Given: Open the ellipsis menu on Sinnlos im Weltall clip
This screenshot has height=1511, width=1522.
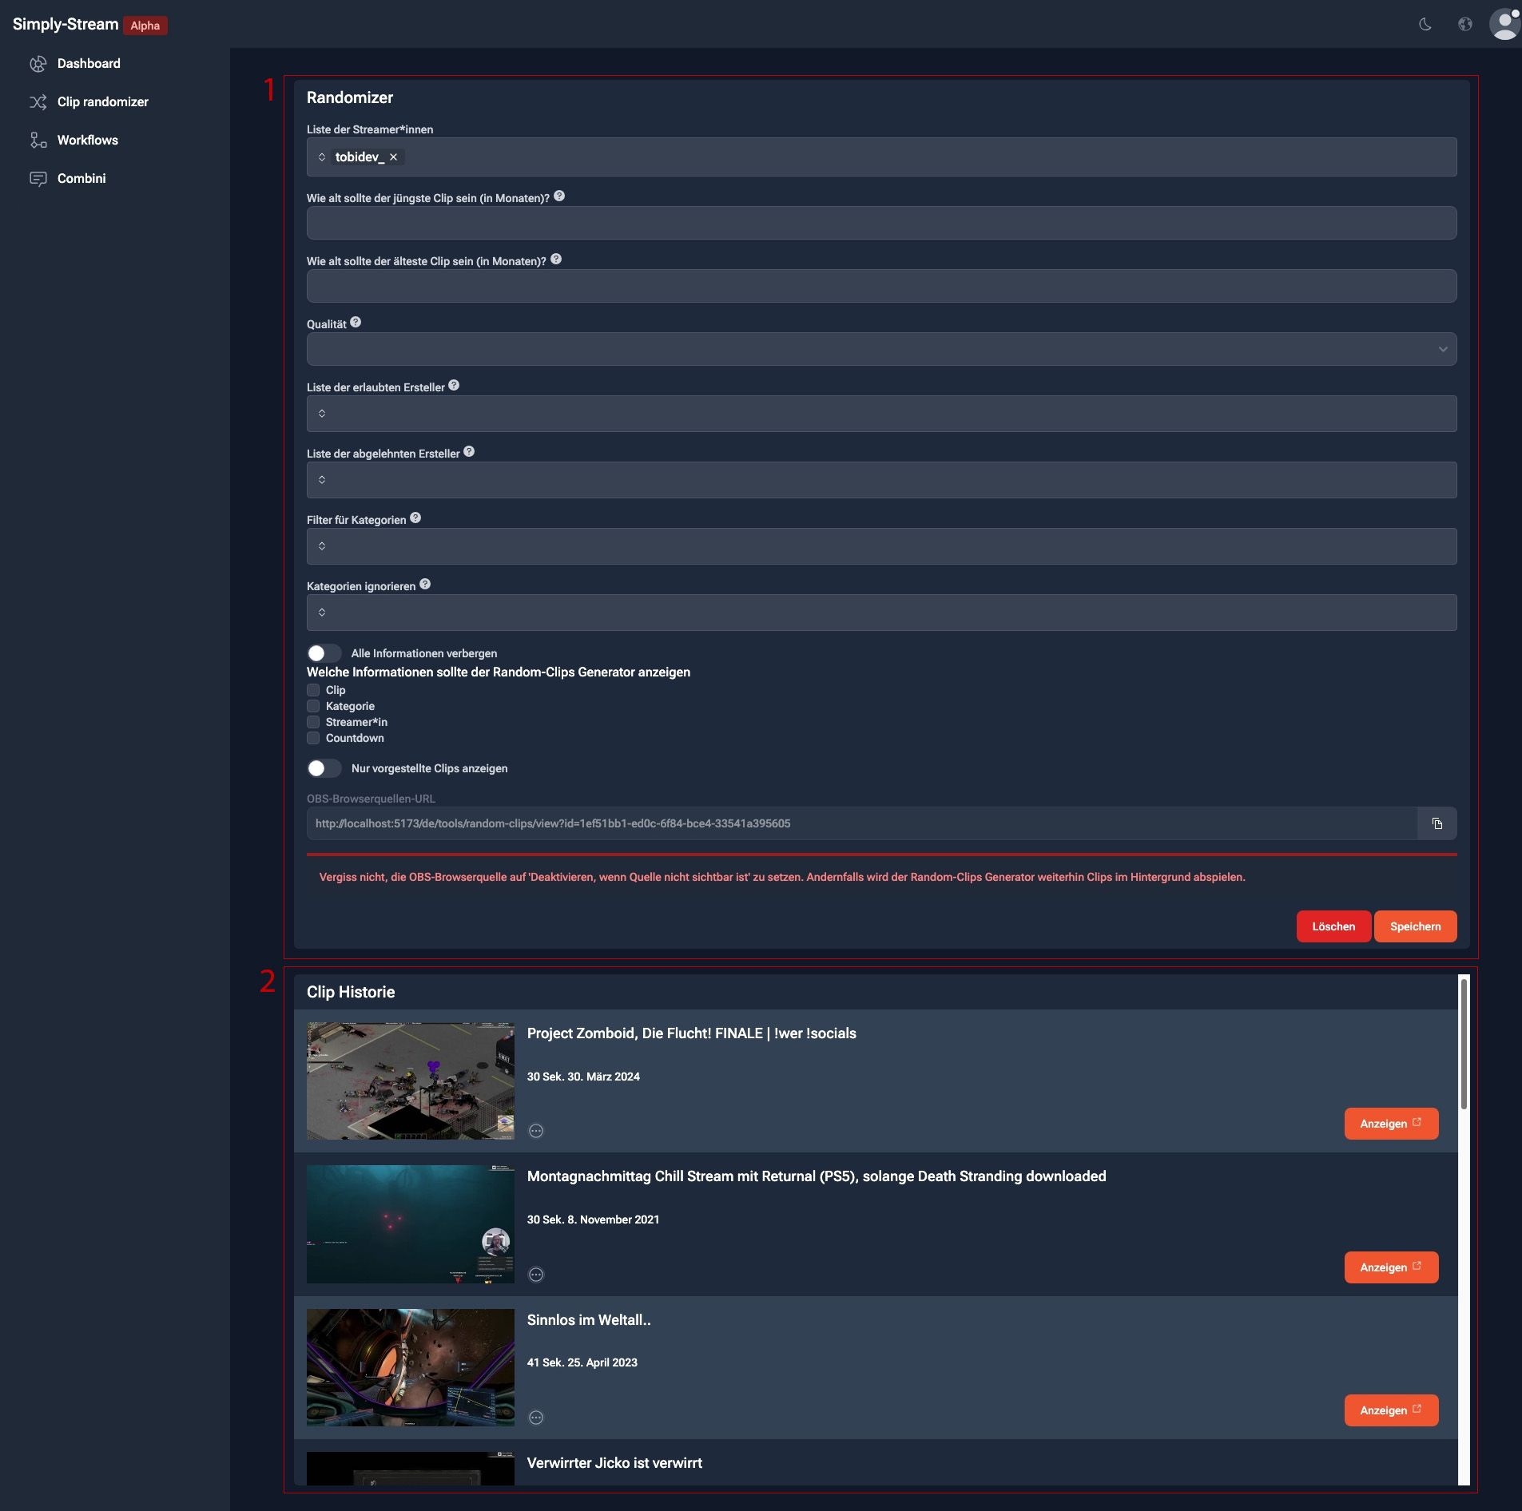Looking at the screenshot, I should [x=535, y=1418].
